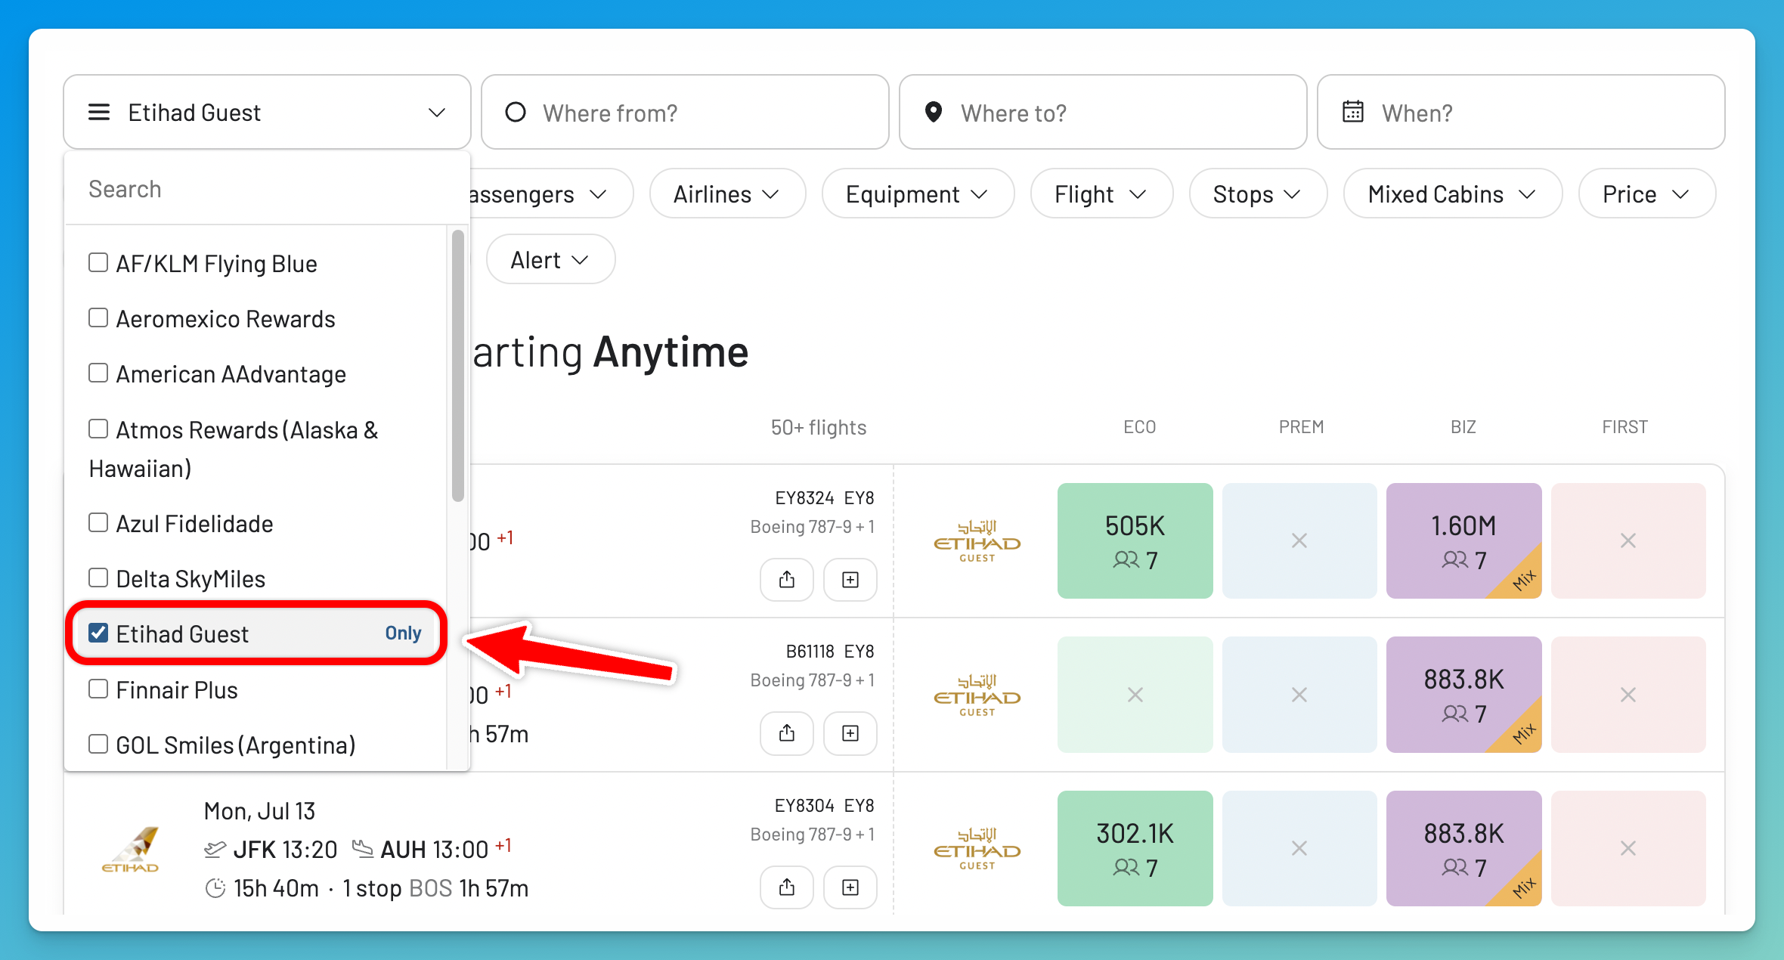Viewport: 1784px width, 960px height.
Task: Click the calendar icon in When field
Action: (x=1353, y=112)
